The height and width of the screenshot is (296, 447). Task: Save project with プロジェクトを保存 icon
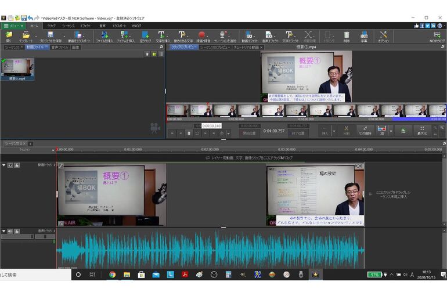tap(51, 37)
